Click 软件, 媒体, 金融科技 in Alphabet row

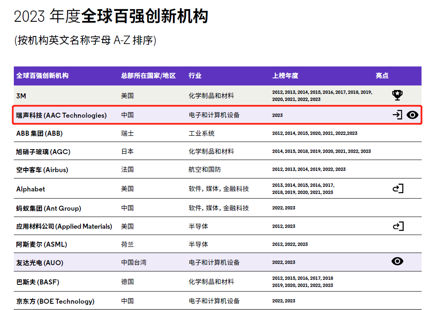219,189
